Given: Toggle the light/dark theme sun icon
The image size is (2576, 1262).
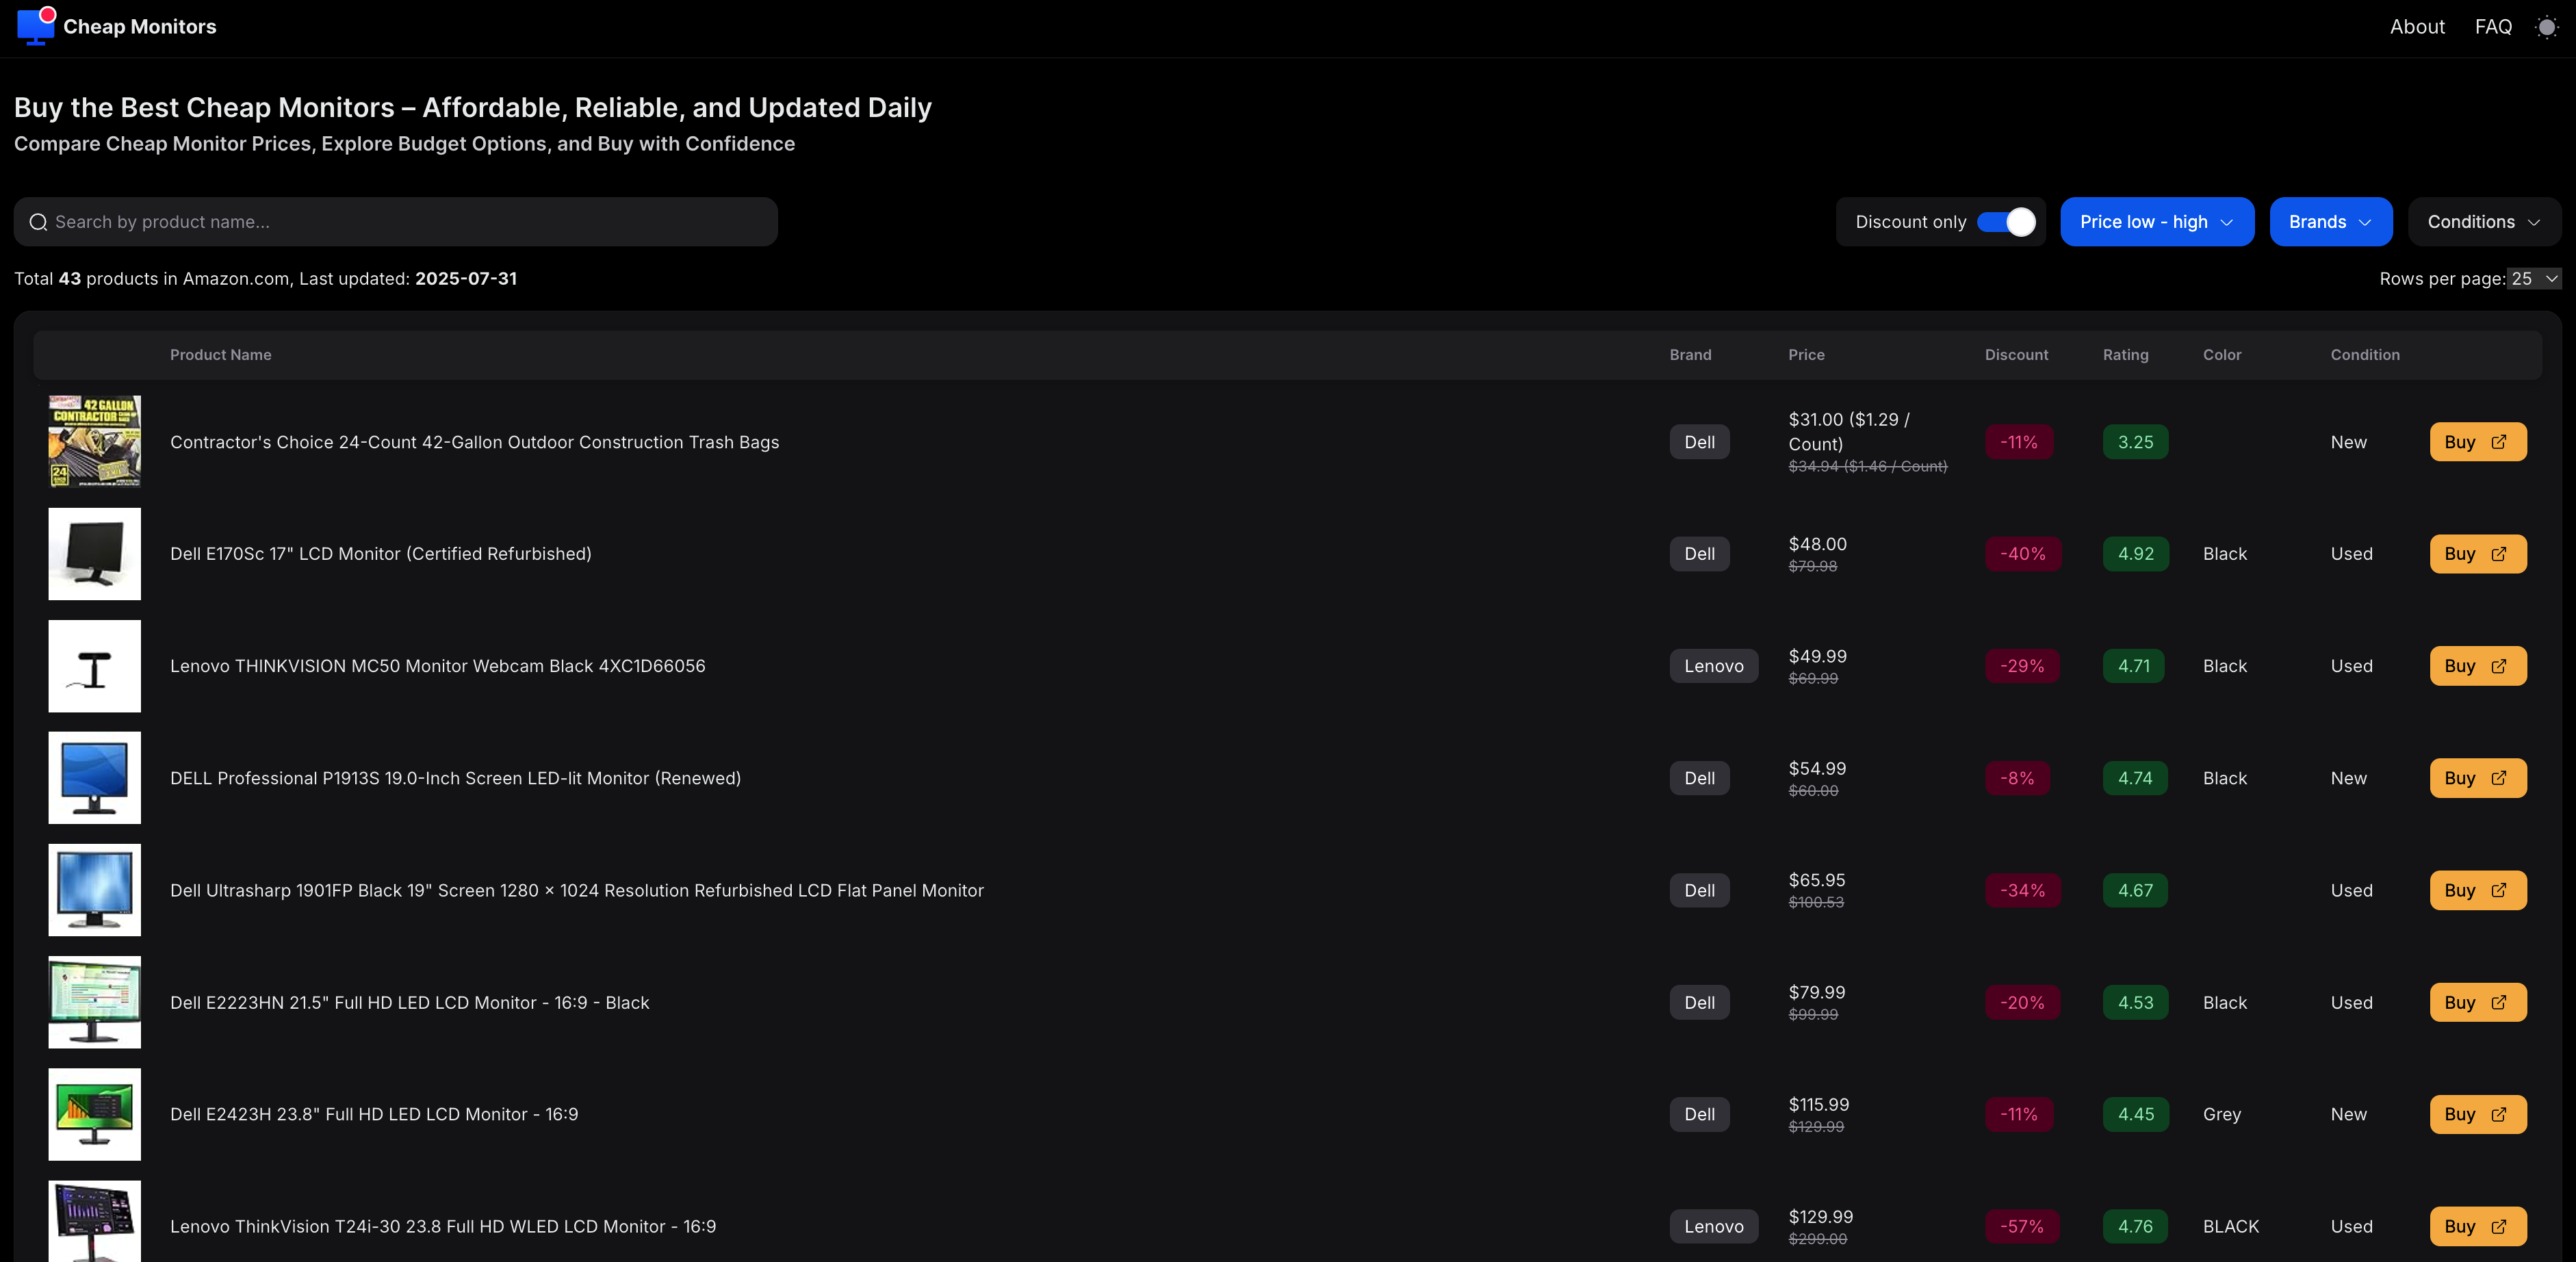Looking at the screenshot, I should [x=2546, y=27].
